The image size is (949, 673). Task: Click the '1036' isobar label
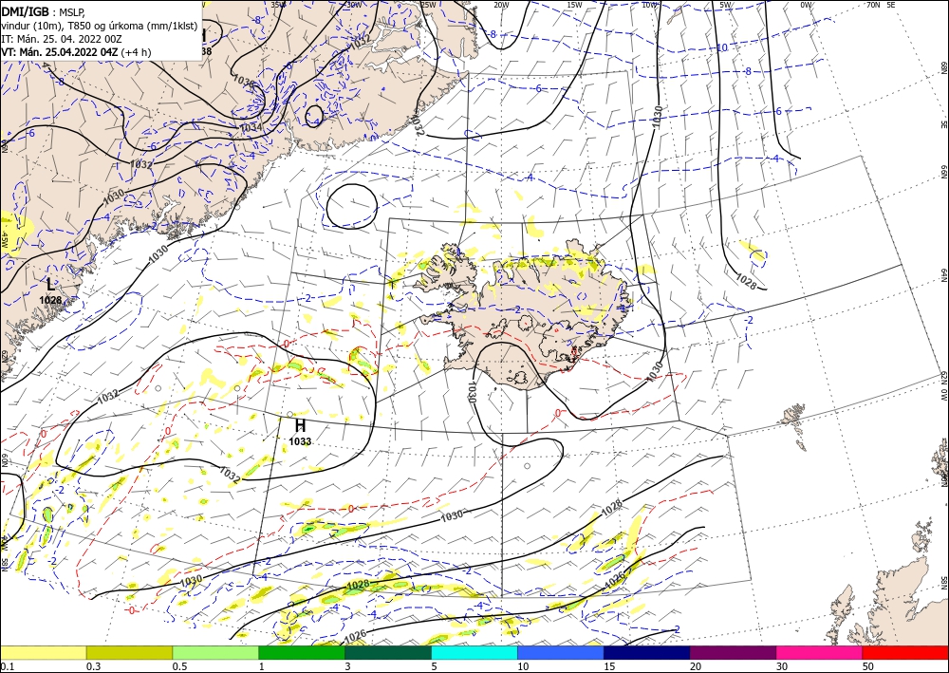pyautogui.click(x=245, y=80)
